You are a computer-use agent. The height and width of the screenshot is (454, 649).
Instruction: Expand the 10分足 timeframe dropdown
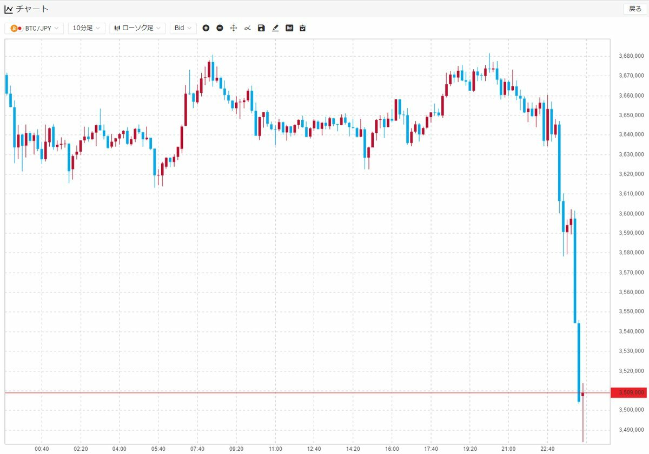[x=87, y=28]
